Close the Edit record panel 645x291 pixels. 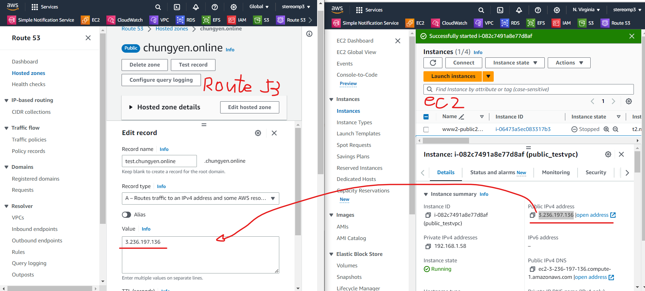(x=274, y=133)
